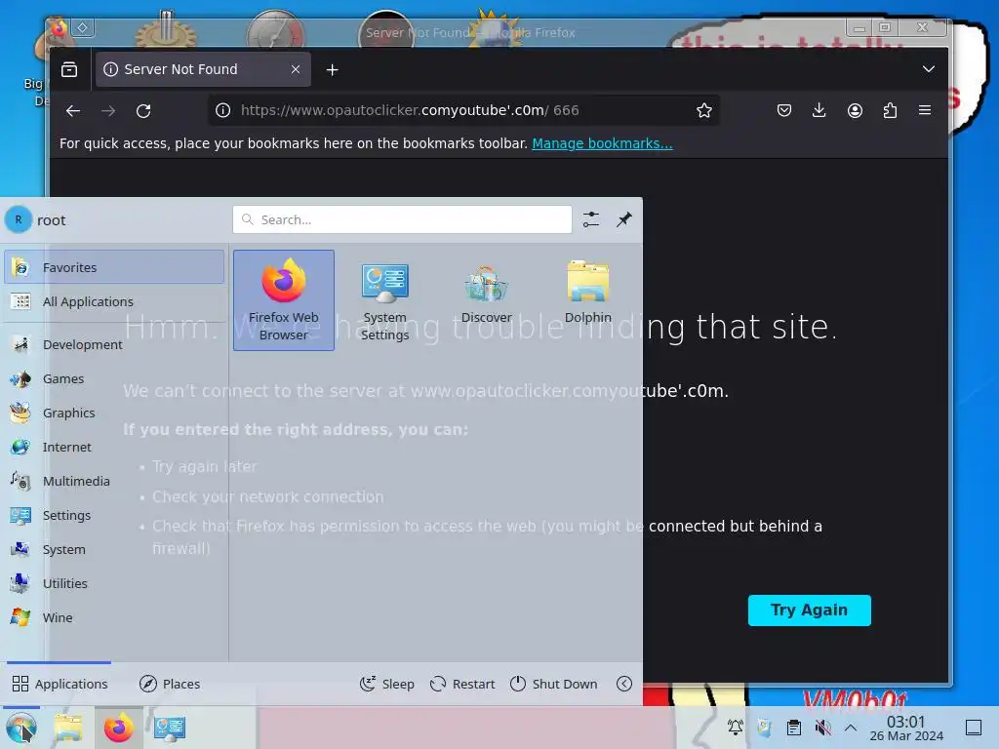Select the Server Not Found tab

click(x=203, y=69)
